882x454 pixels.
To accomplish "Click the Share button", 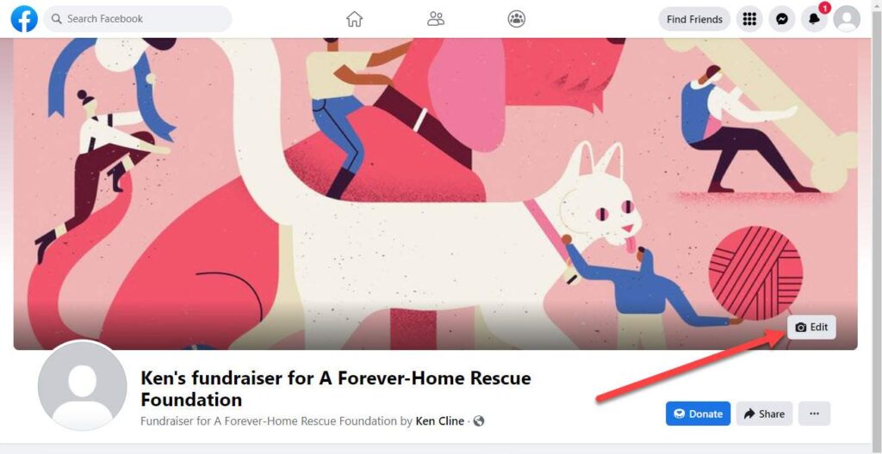I will (x=764, y=414).
